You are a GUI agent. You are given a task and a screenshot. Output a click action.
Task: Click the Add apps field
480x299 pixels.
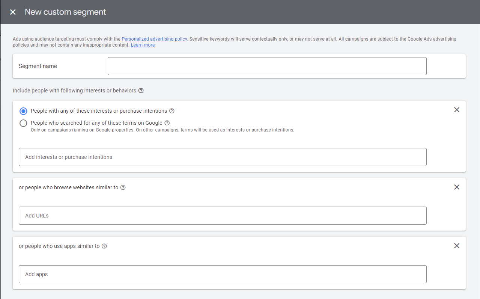point(223,274)
